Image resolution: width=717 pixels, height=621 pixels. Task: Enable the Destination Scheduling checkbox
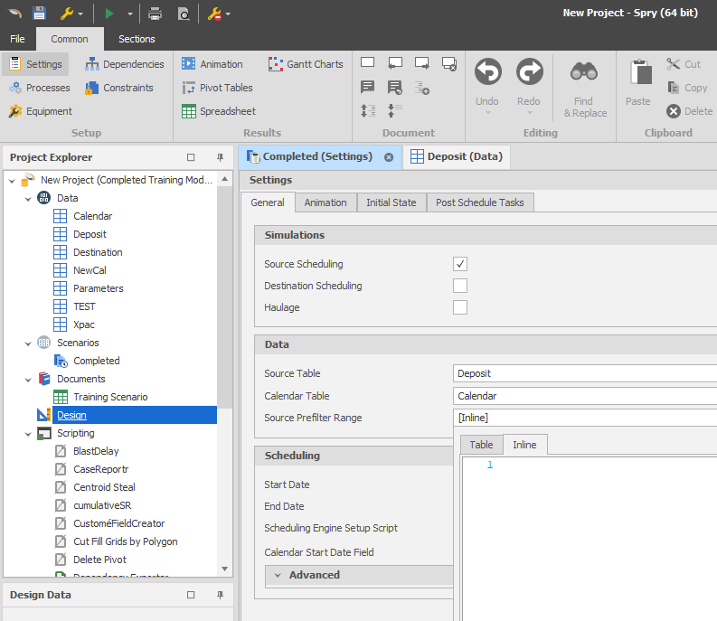point(460,286)
